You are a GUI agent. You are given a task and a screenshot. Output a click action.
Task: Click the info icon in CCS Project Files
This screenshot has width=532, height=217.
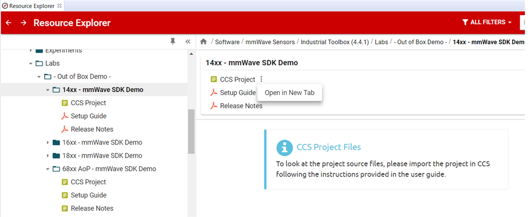click(284, 147)
